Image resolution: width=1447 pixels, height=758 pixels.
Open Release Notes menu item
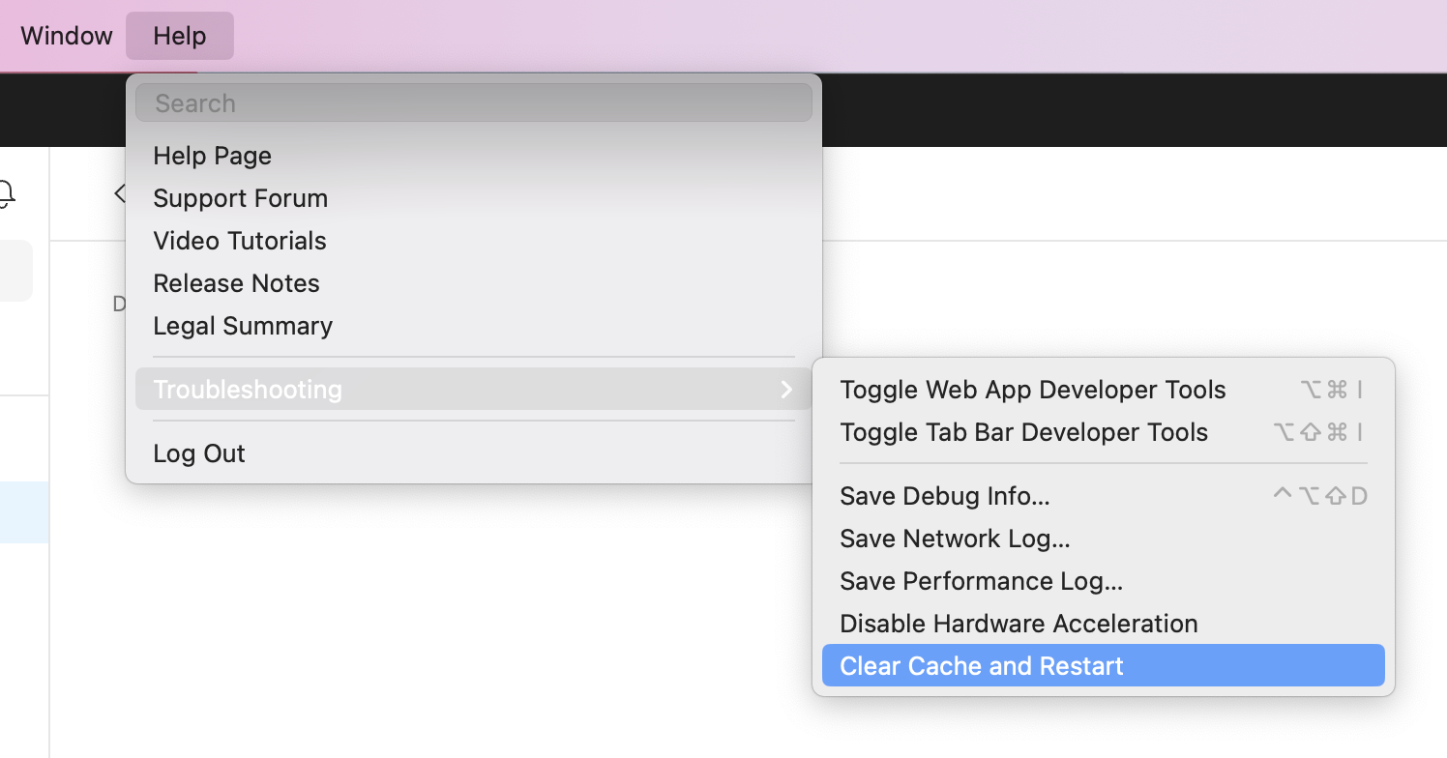(474, 283)
